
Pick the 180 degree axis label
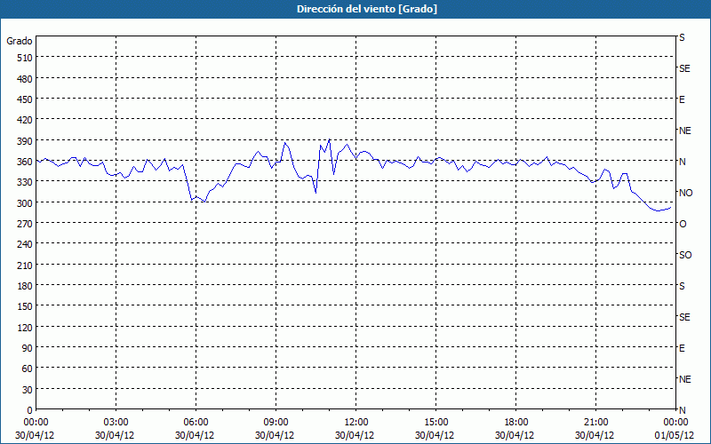(25, 285)
